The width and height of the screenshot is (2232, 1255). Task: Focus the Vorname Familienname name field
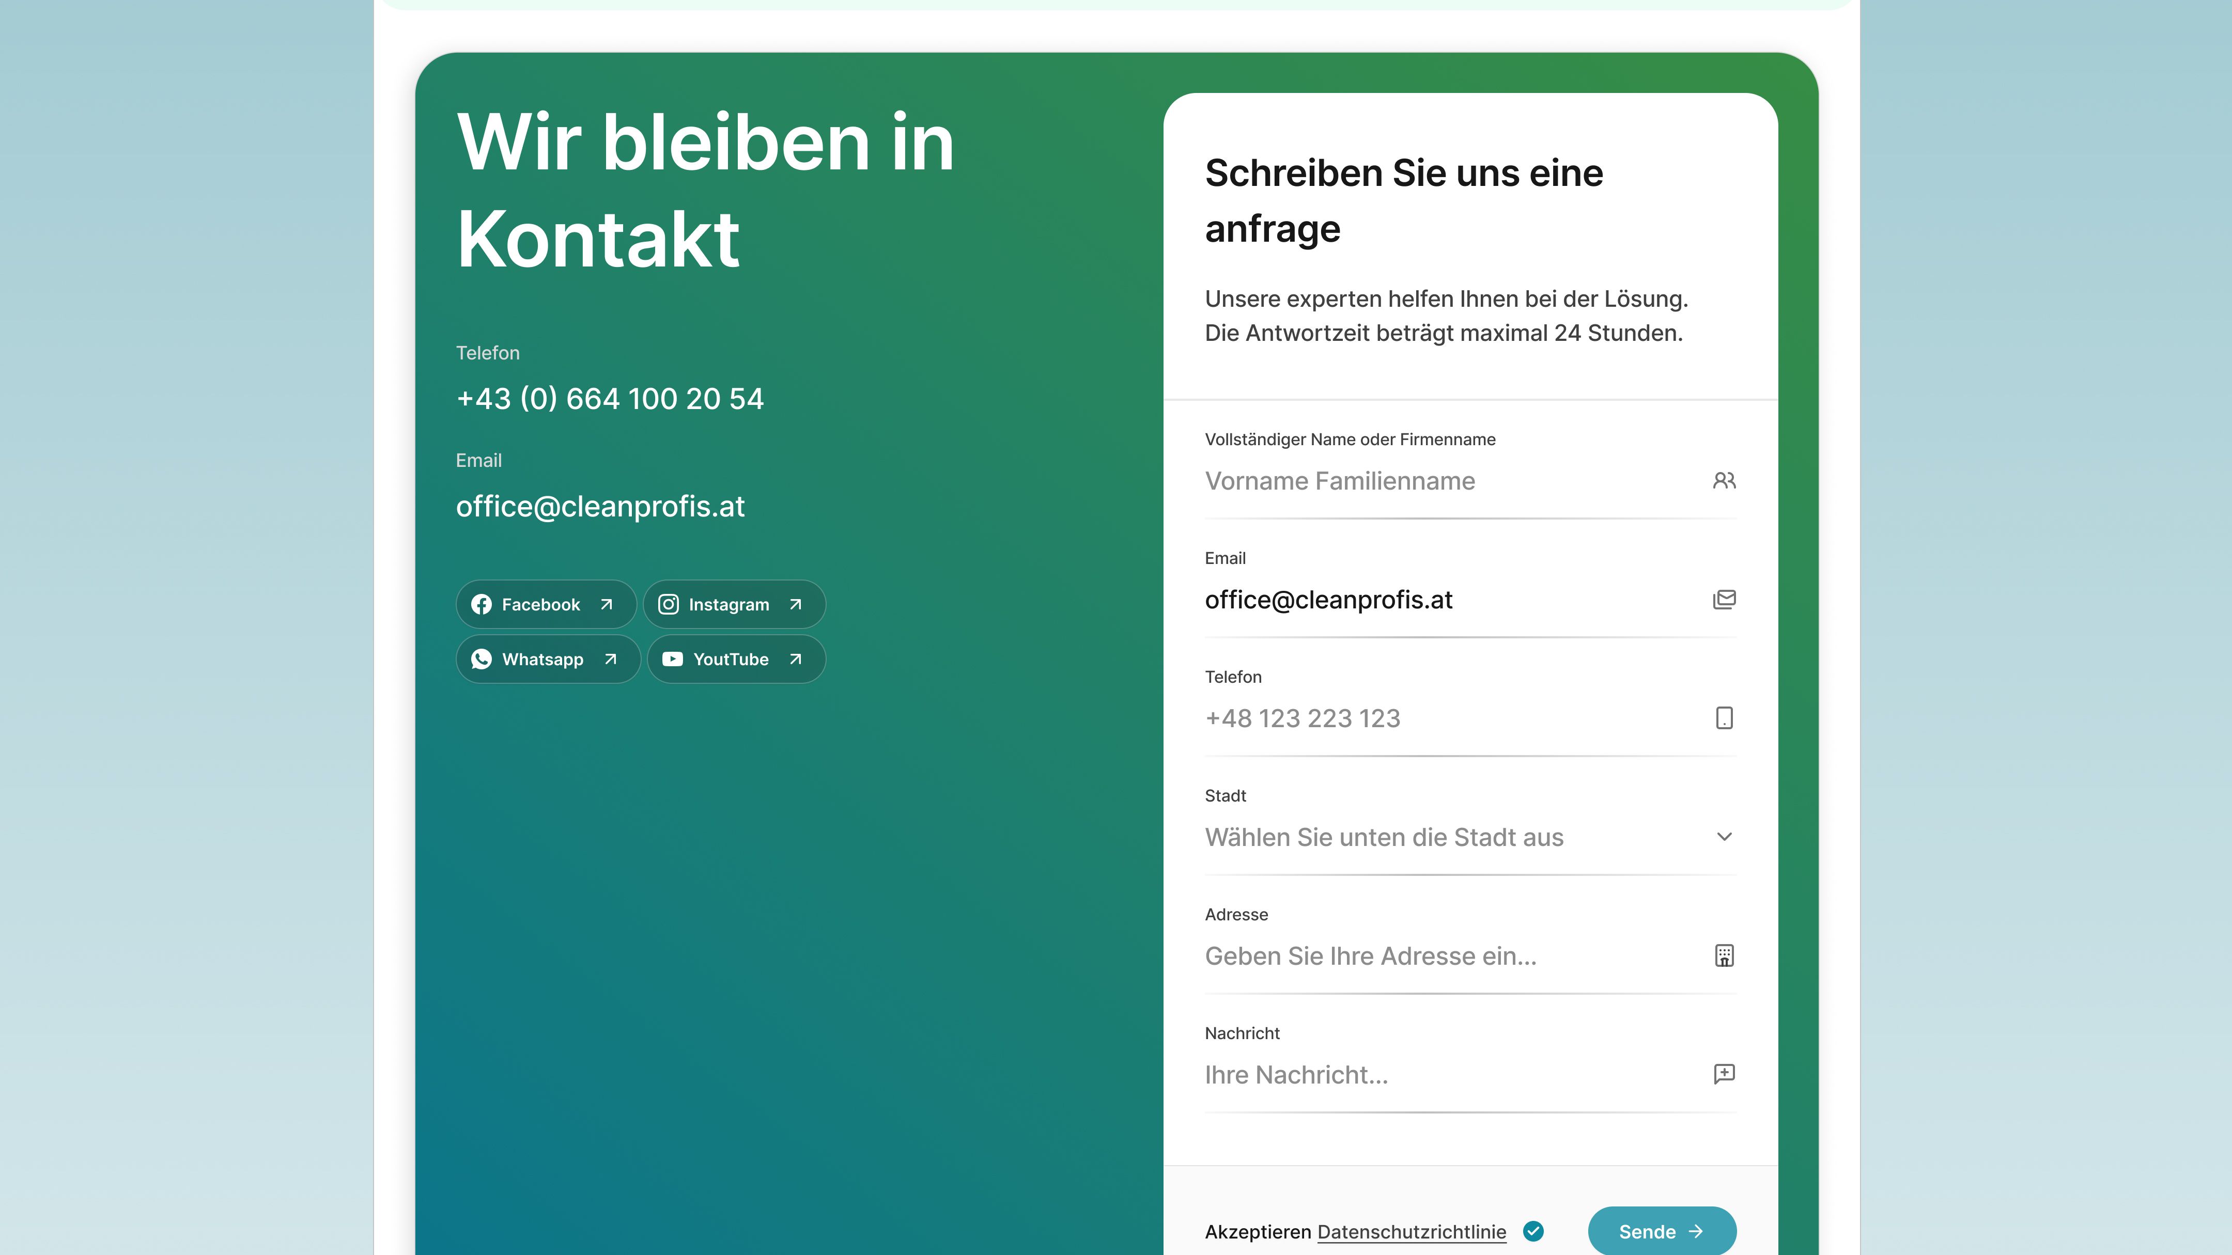[1470, 481]
